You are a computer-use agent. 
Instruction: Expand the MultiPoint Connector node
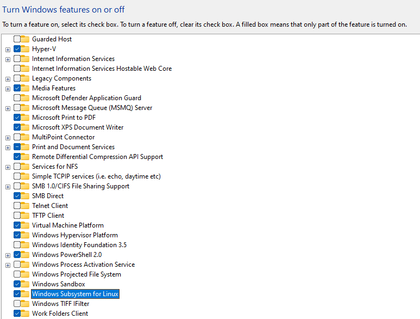tap(8, 138)
